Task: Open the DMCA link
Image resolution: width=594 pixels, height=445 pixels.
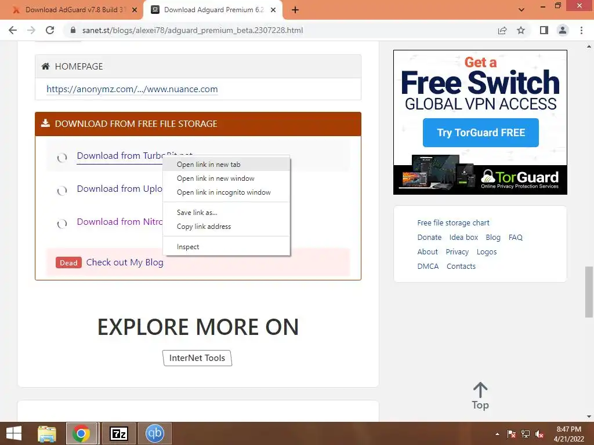Action: (428, 266)
